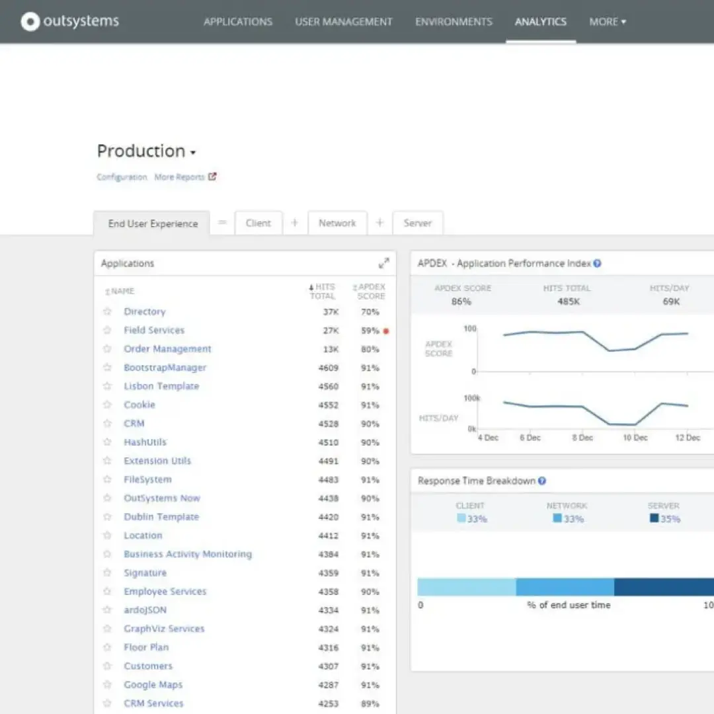Image resolution: width=714 pixels, height=714 pixels.
Task: Sort the list by Name column header
Action: coord(122,291)
